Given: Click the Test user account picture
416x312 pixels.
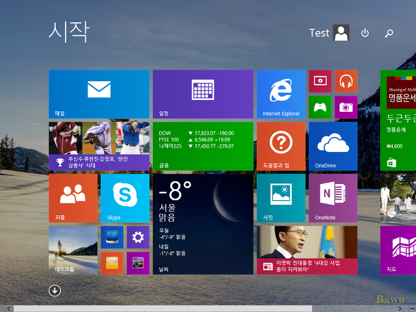Looking at the screenshot, I should click(x=341, y=32).
